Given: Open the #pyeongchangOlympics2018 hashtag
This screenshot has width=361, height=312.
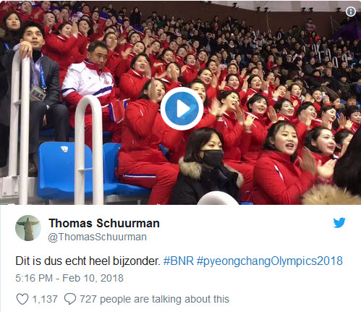Looking at the screenshot, I should (x=270, y=261).
